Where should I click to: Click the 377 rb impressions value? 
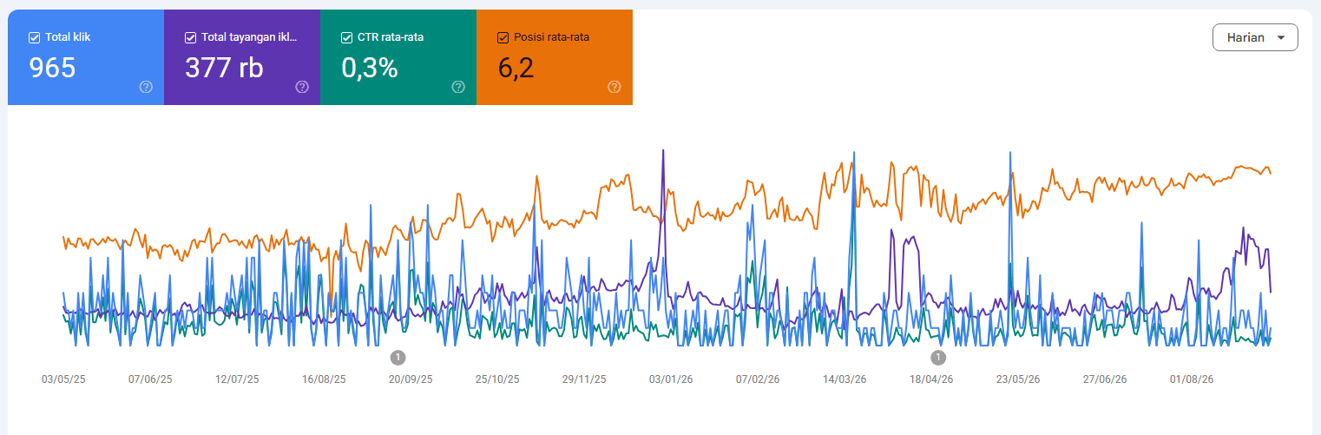click(x=224, y=68)
